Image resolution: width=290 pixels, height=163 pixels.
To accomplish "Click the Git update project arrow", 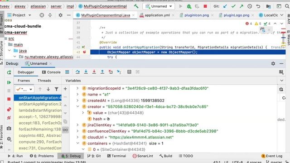I will point(225,6).
